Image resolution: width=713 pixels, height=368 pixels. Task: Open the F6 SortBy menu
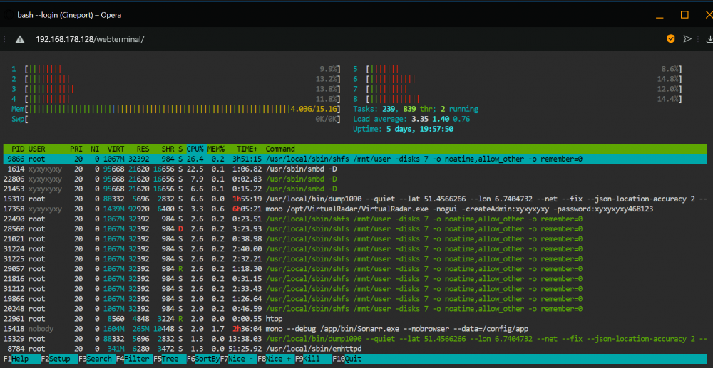click(x=202, y=359)
